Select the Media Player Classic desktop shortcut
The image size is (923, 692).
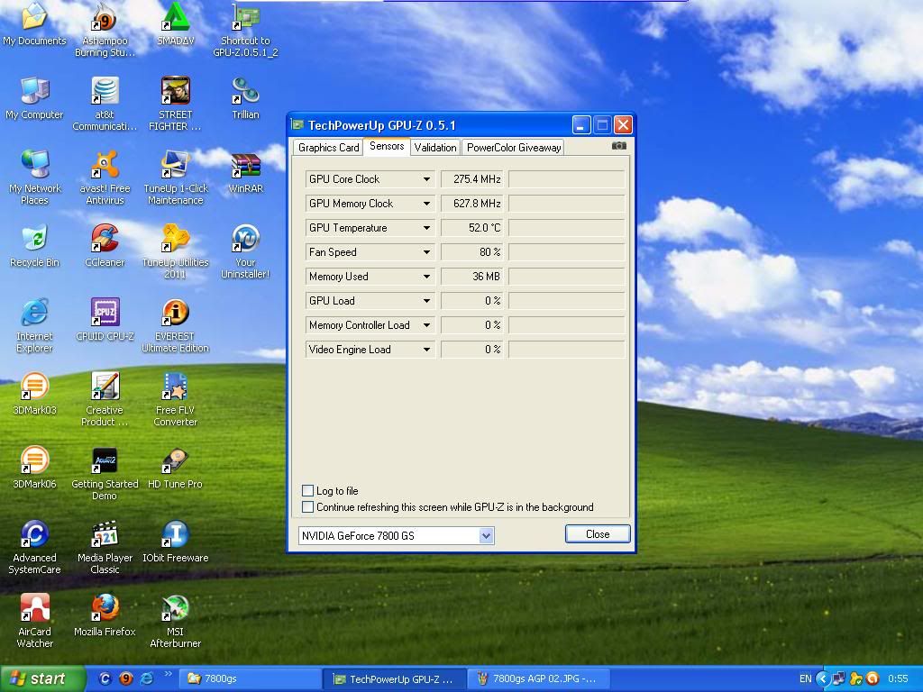(x=105, y=549)
